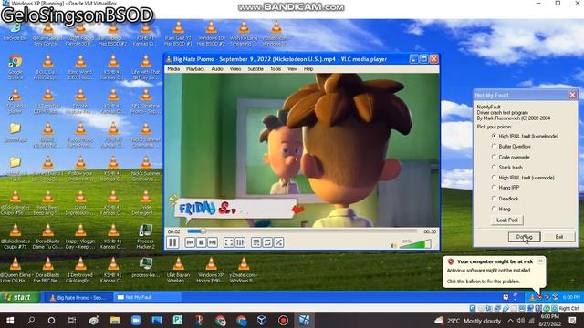Screen dimensions: 584x328
Task: Open host notification center icon
Action: click(572, 320)
